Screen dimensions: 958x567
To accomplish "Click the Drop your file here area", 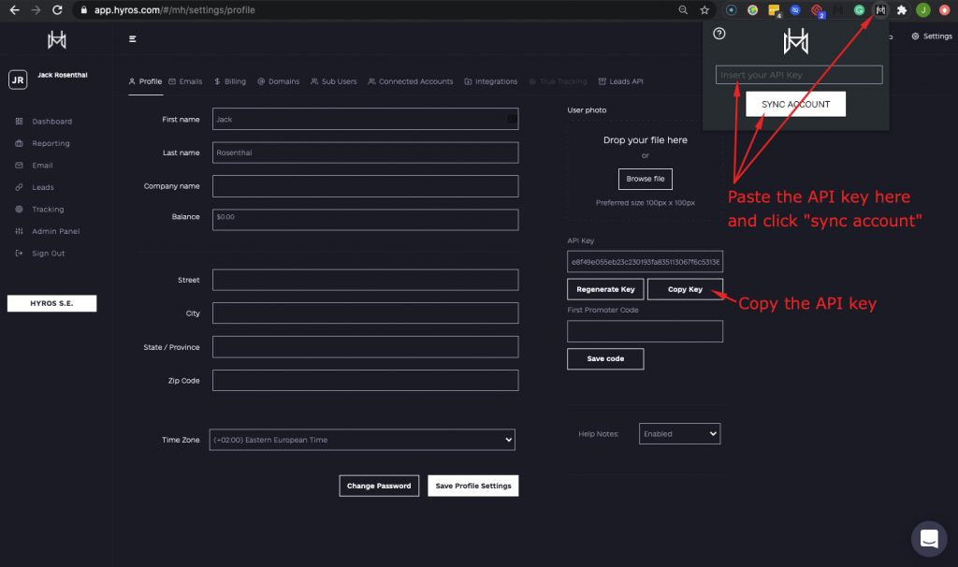I will 645,170.
